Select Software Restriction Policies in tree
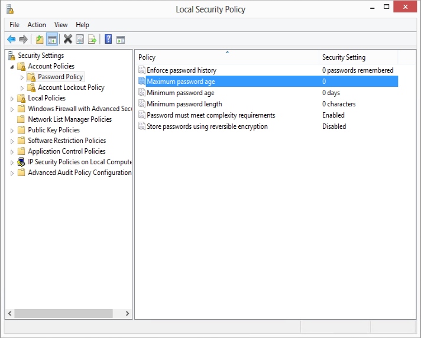Viewport: 421px width, 338px height. click(x=67, y=141)
